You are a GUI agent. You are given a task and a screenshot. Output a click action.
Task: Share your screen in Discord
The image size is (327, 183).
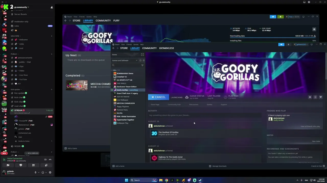[21, 165]
